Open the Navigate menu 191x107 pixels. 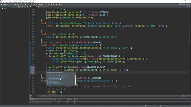[x=15, y=2]
